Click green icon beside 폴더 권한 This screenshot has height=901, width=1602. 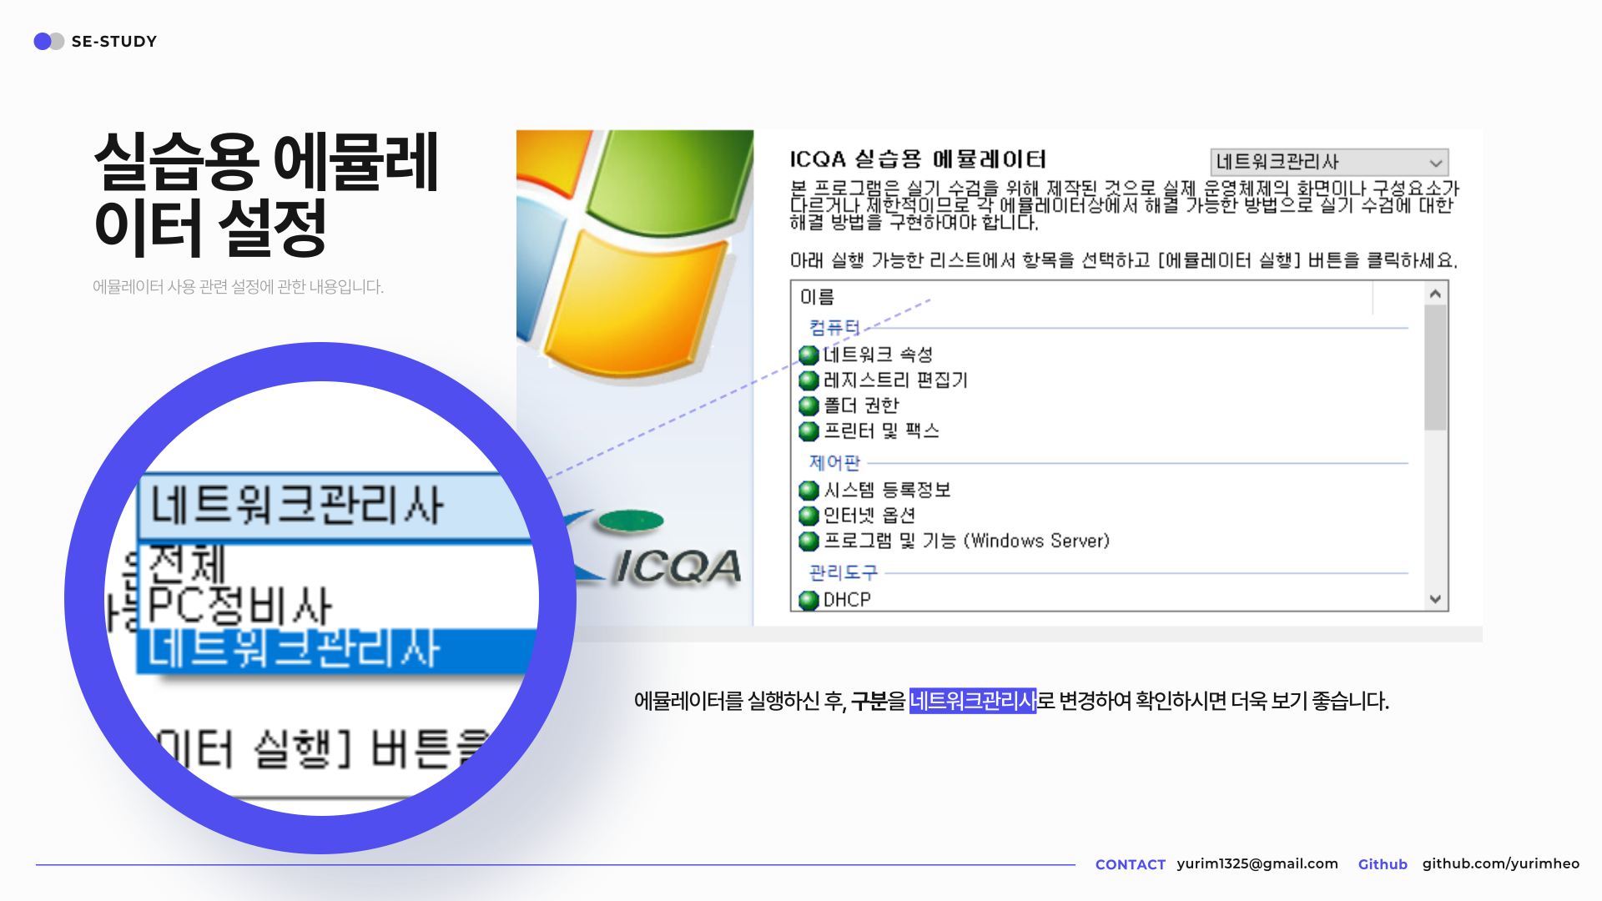point(808,406)
